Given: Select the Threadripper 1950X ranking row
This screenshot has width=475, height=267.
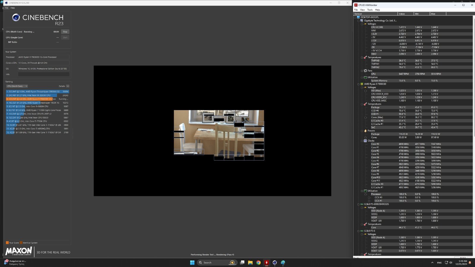Looking at the screenshot, I should pos(37,103).
